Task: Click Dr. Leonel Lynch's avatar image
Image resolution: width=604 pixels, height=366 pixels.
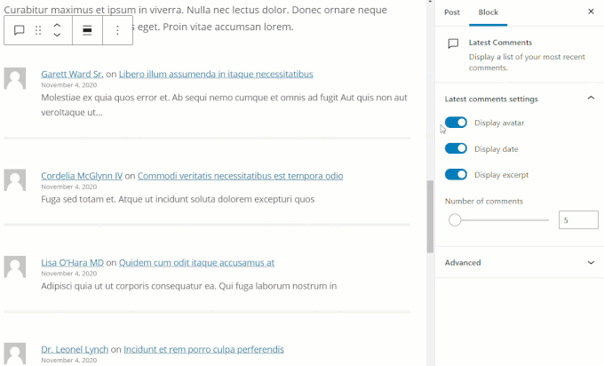Action: tap(14, 354)
